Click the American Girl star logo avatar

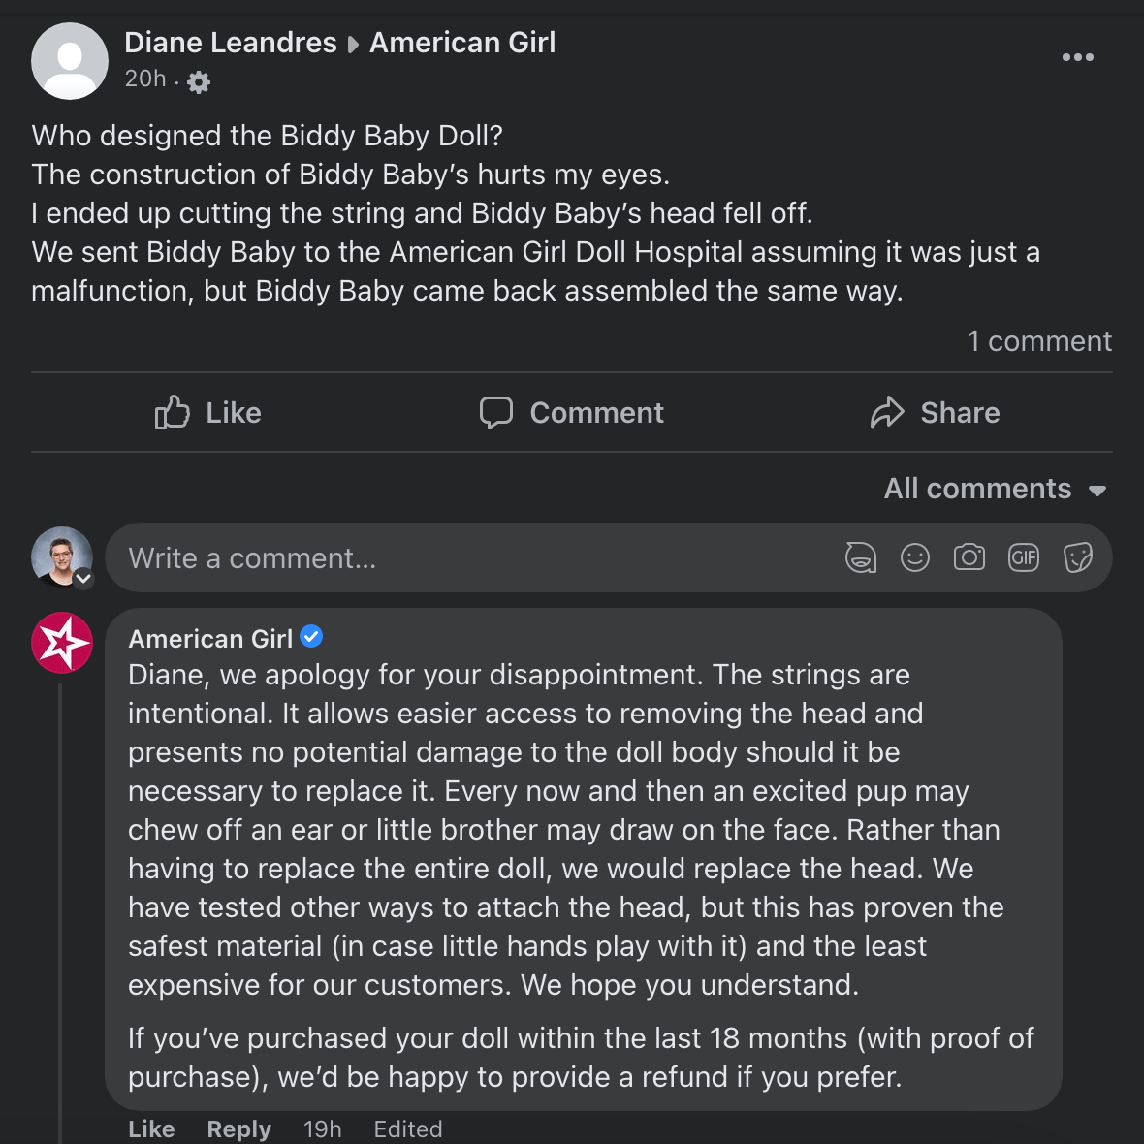pyautogui.click(x=62, y=643)
